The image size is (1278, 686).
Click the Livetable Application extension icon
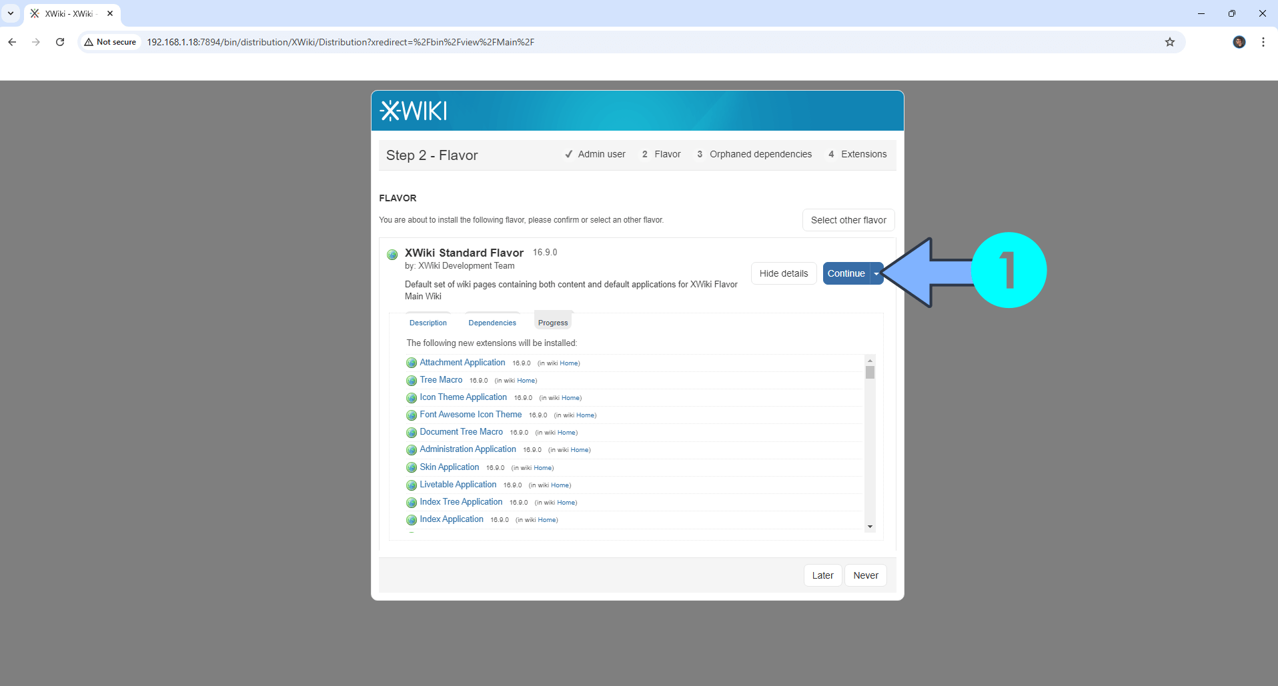click(x=412, y=485)
